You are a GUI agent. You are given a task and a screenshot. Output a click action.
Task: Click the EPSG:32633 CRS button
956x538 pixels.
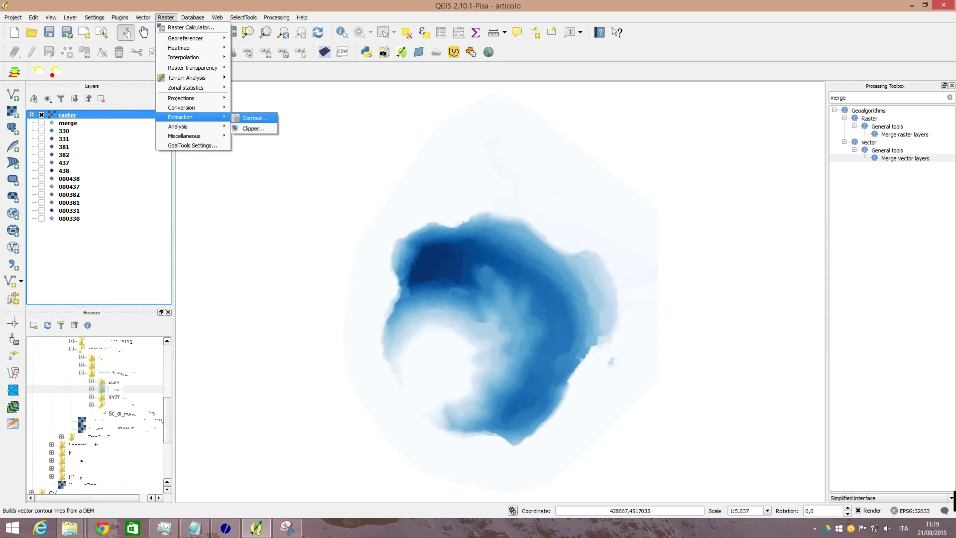pos(910,511)
